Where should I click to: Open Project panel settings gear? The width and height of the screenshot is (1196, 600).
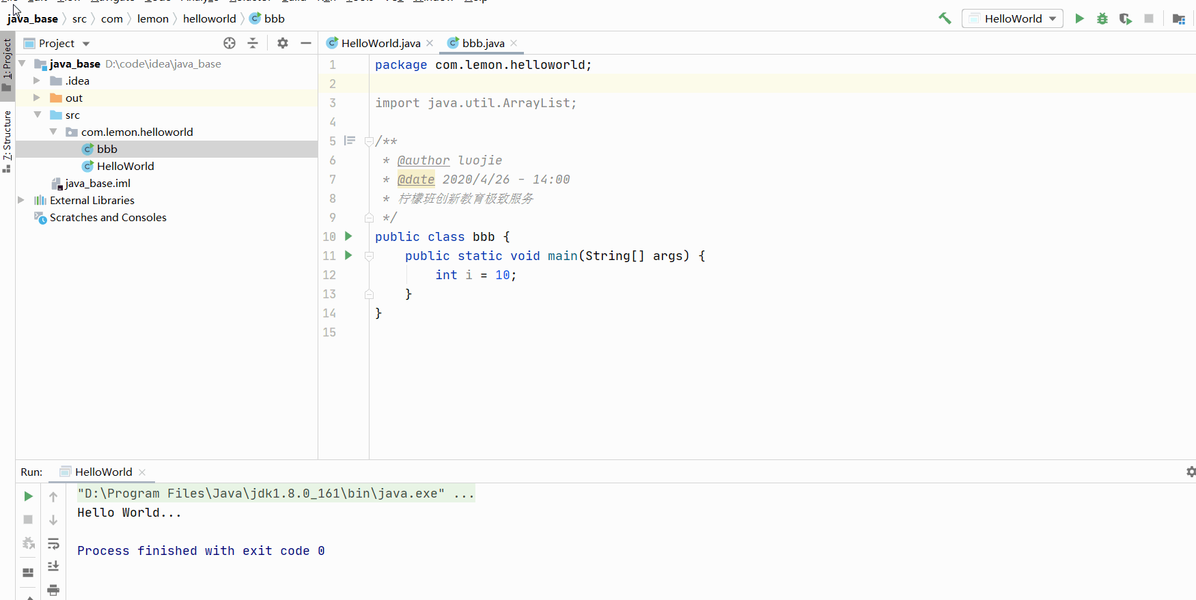click(283, 43)
